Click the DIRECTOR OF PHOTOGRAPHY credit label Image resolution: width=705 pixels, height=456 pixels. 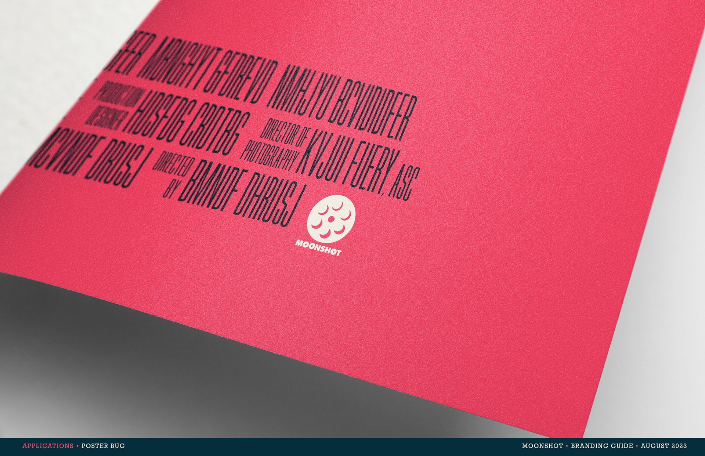(x=275, y=145)
